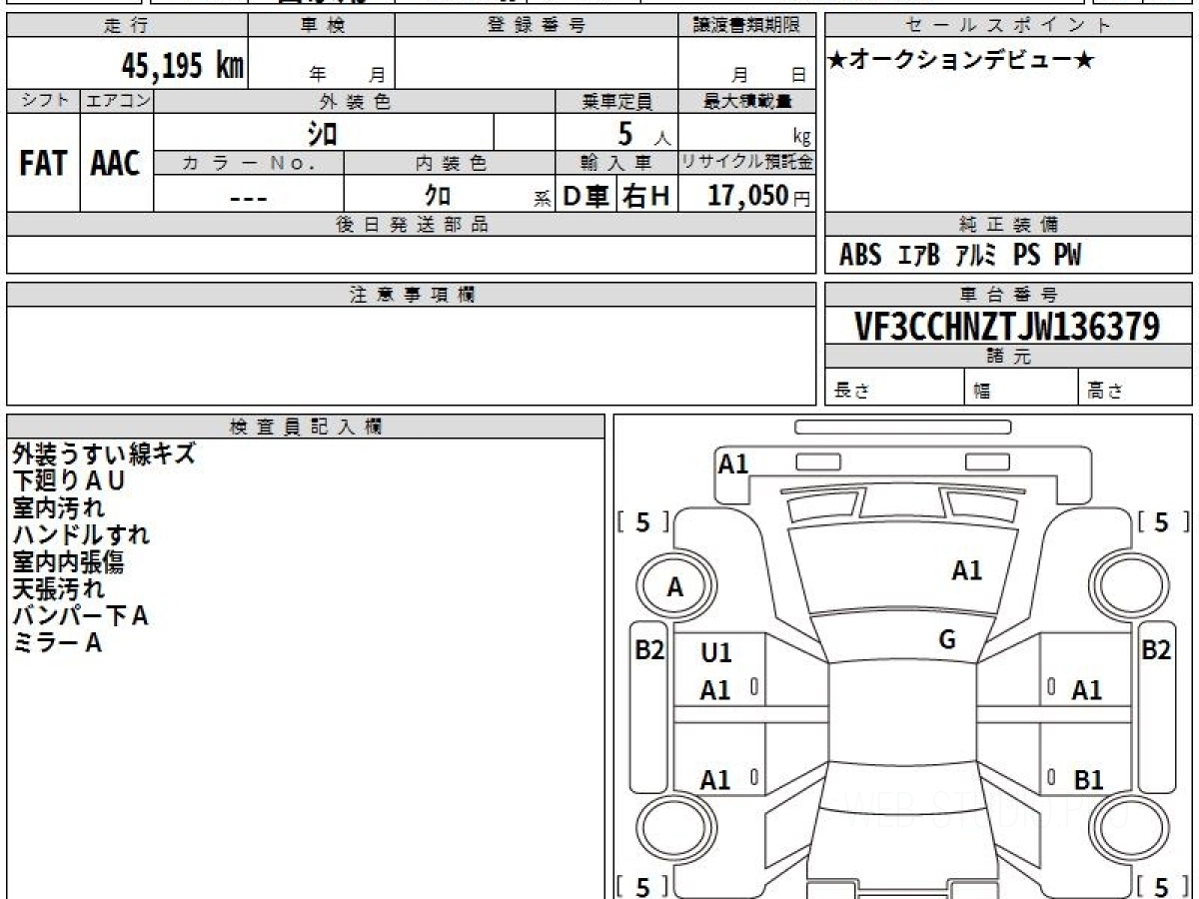Click the chassis number VF3CCHNZTJW136379
This screenshot has height=899, width=1199.
coord(1007,327)
